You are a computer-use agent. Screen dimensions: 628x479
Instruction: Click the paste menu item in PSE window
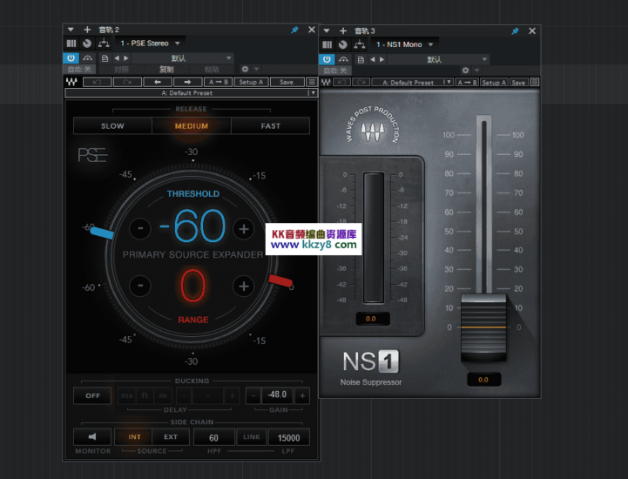click(x=212, y=70)
